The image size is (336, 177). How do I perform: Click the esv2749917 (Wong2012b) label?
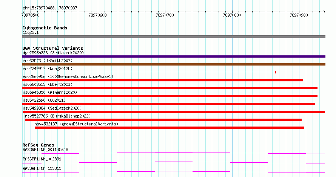[48, 69]
